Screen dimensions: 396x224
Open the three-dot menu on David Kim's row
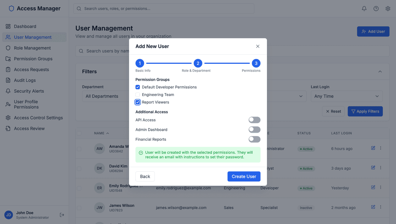(381, 168)
